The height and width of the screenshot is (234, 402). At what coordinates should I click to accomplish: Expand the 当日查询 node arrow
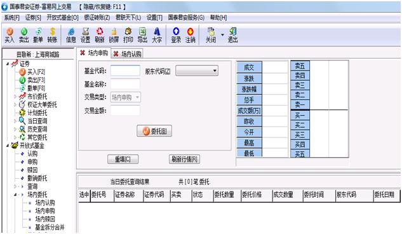click(15, 121)
